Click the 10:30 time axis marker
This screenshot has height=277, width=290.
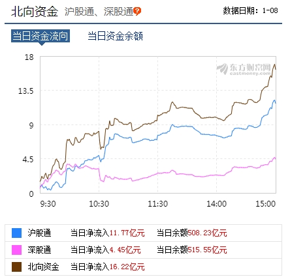pyautogui.click(x=99, y=204)
